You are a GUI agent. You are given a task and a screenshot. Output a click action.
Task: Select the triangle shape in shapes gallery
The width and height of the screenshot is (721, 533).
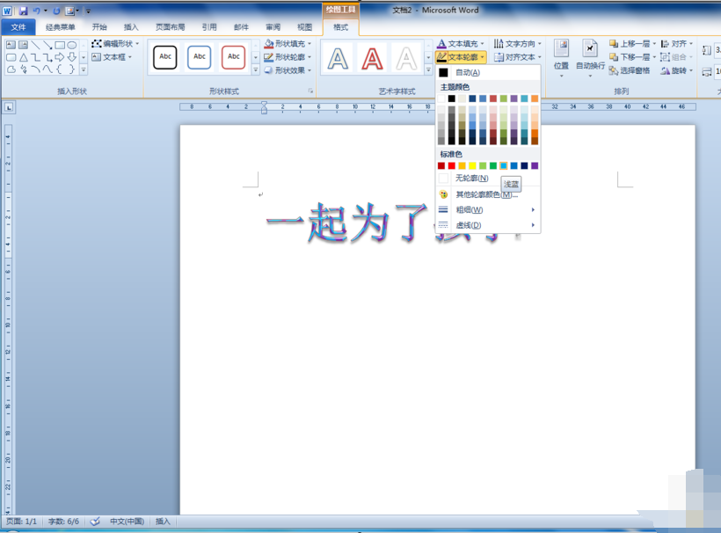(x=24, y=57)
